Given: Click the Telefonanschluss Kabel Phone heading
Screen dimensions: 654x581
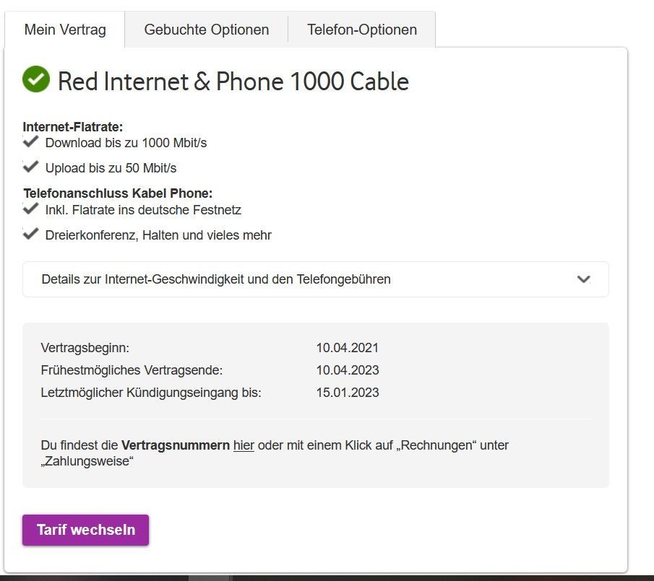Looking at the screenshot, I should coord(118,193).
